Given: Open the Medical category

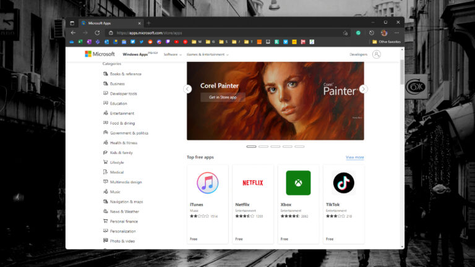Looking at the screenshot, I should [114, 172].
